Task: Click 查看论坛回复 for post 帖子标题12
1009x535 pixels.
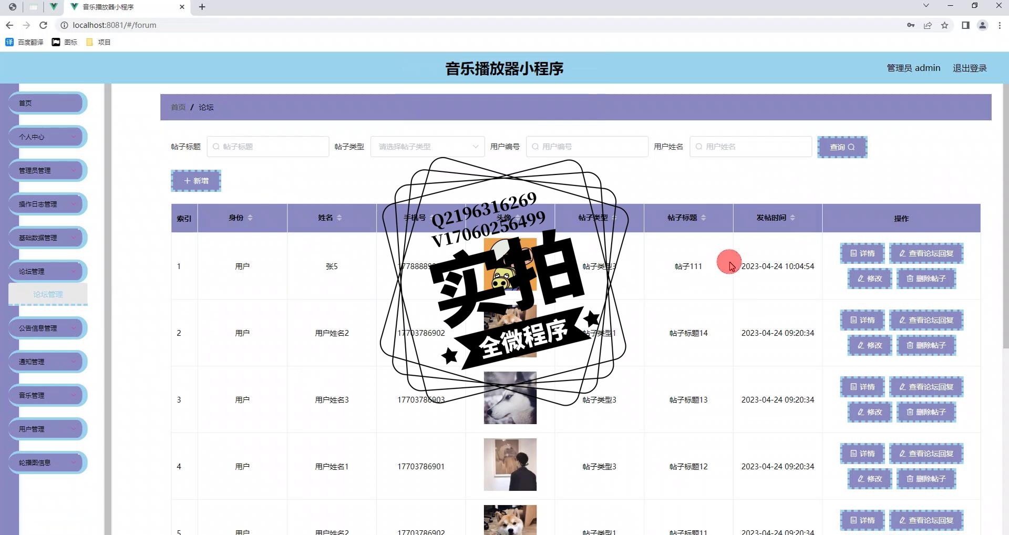Action: point(926,454)
